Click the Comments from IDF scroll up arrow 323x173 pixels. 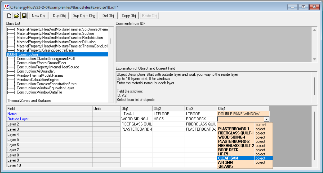click(314, 30)
